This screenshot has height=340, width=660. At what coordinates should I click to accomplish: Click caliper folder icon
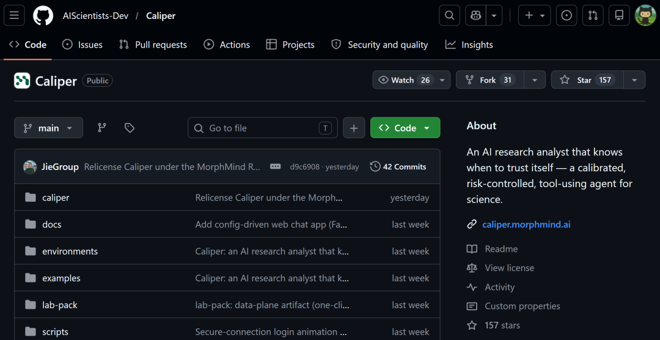(31, 197)
